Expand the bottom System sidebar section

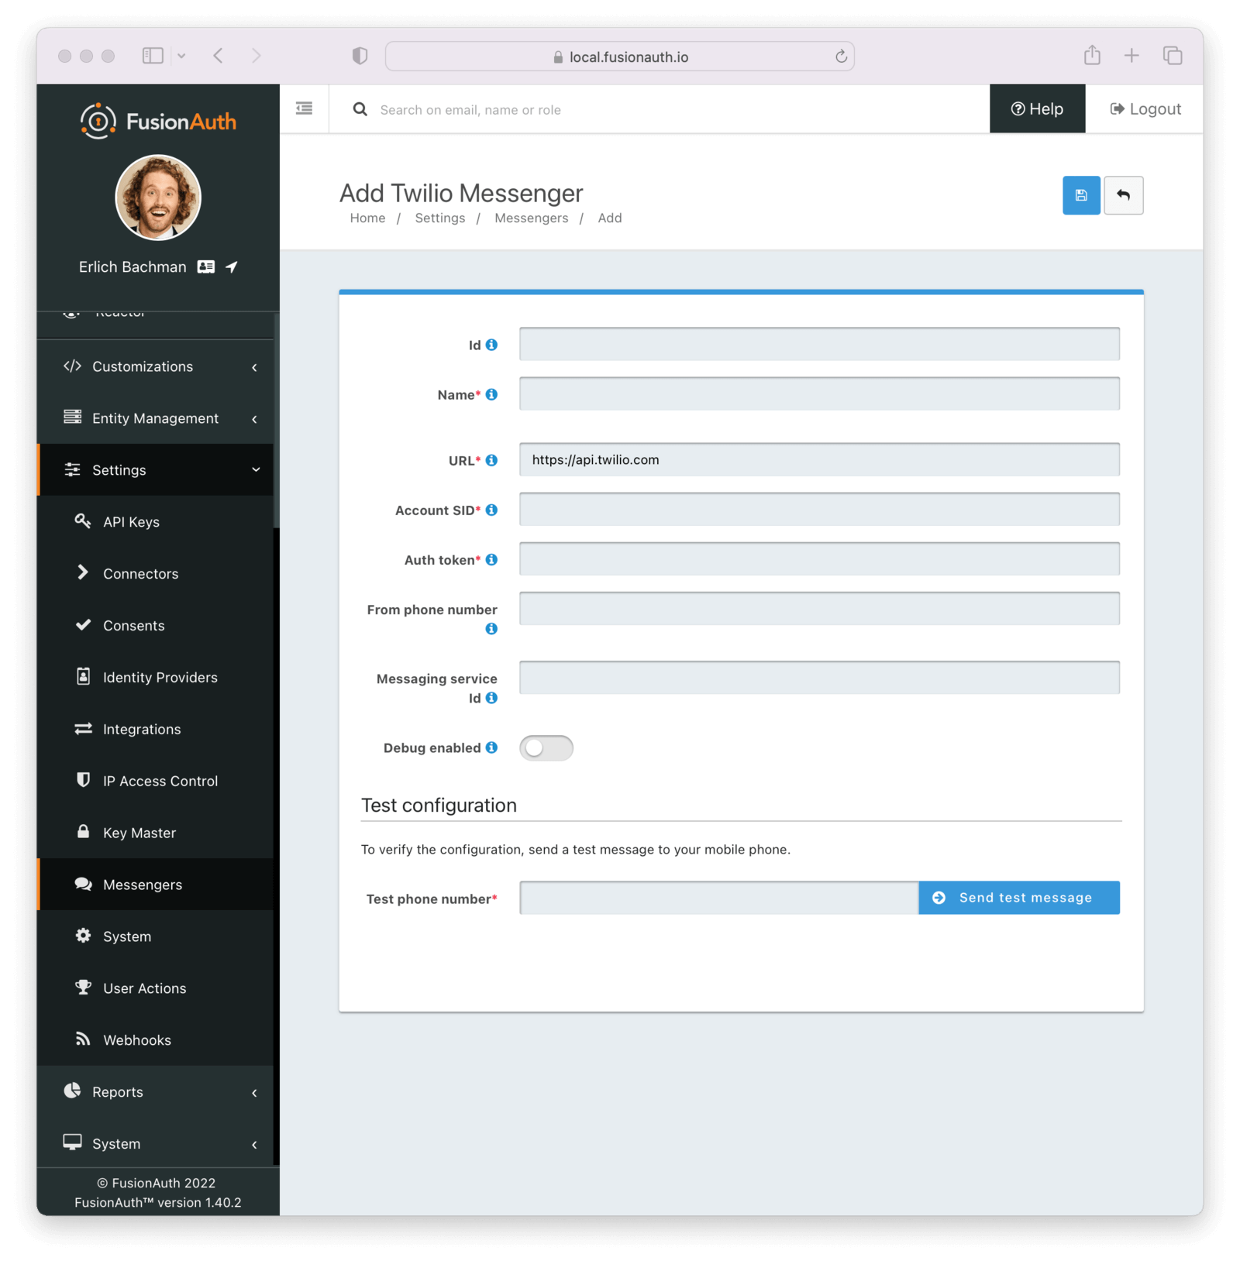(155, 1144)
